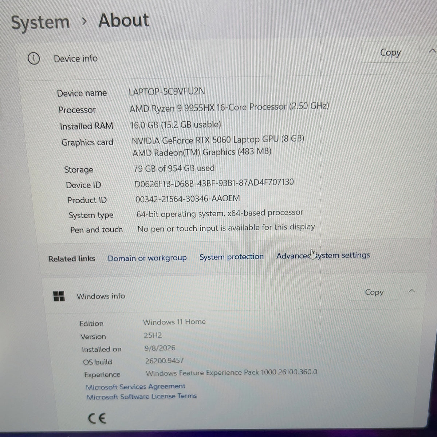Image resolution: width=437 pixels, height=437 pixels.
Task: Collapse the Windows info section chevron
Action: pos(412,291)
